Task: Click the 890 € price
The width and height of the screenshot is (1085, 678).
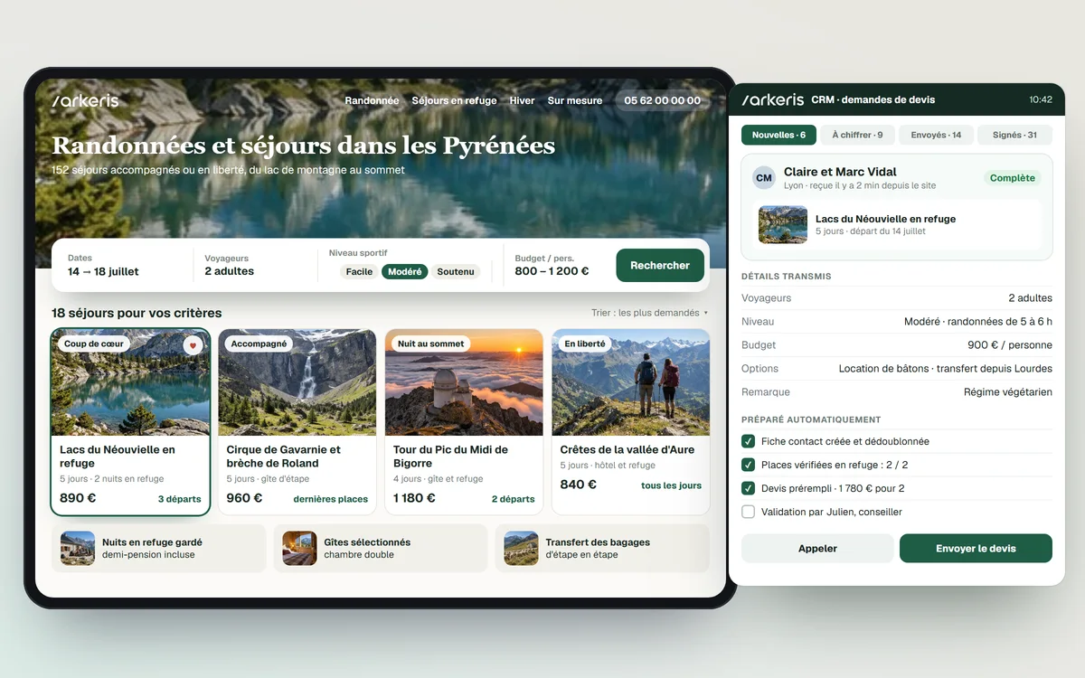Action: (78, 498)
